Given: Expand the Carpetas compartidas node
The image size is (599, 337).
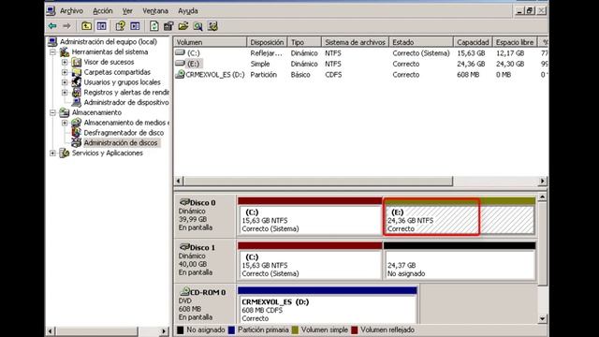Looking at the screenshot, I should click(65, 72).
